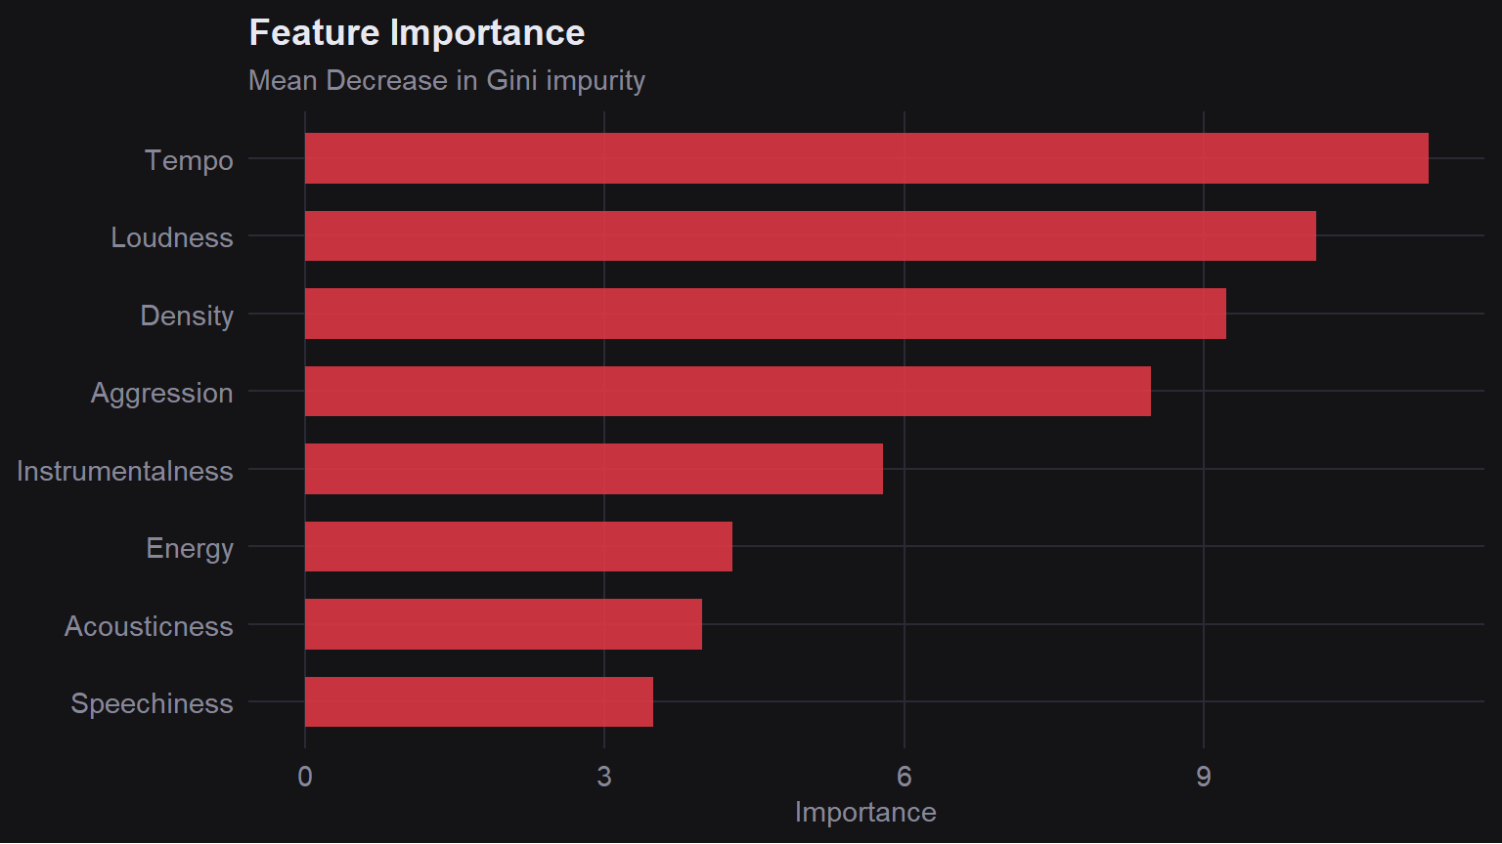Select the Loudness importance bar
1502x844 pixels.
pyautogui.click(x=810, y=236)
